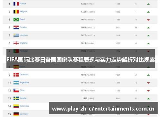Click the green up arrow in Sweden row
The height and width of the screenshot is (117, 161).
[148, 99]
